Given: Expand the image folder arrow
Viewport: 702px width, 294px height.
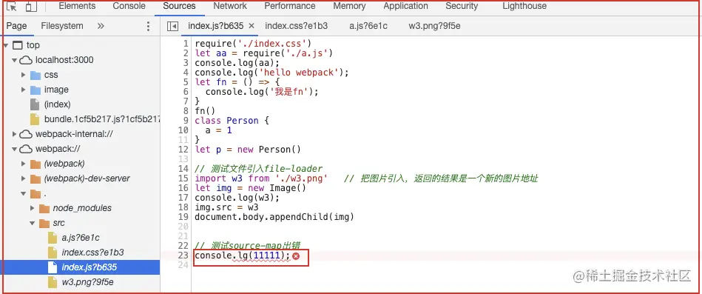Looking at the screenshot, I should [x=23, y=90].
